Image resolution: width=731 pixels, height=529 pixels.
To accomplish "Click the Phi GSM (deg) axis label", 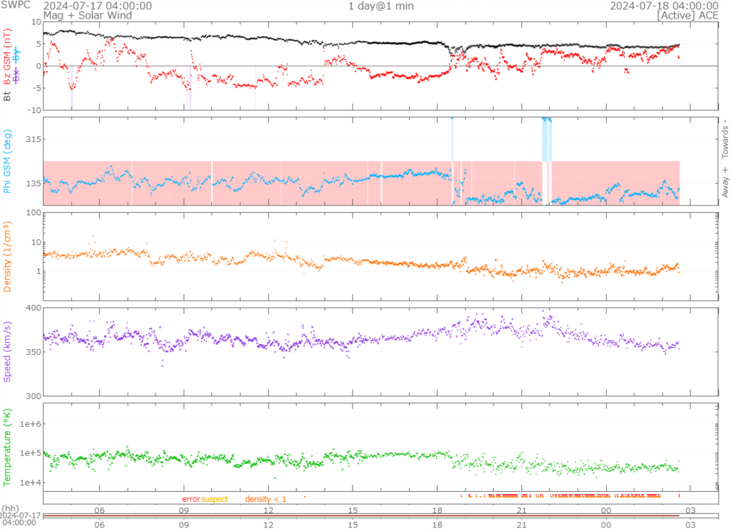I will pos(8,161).
